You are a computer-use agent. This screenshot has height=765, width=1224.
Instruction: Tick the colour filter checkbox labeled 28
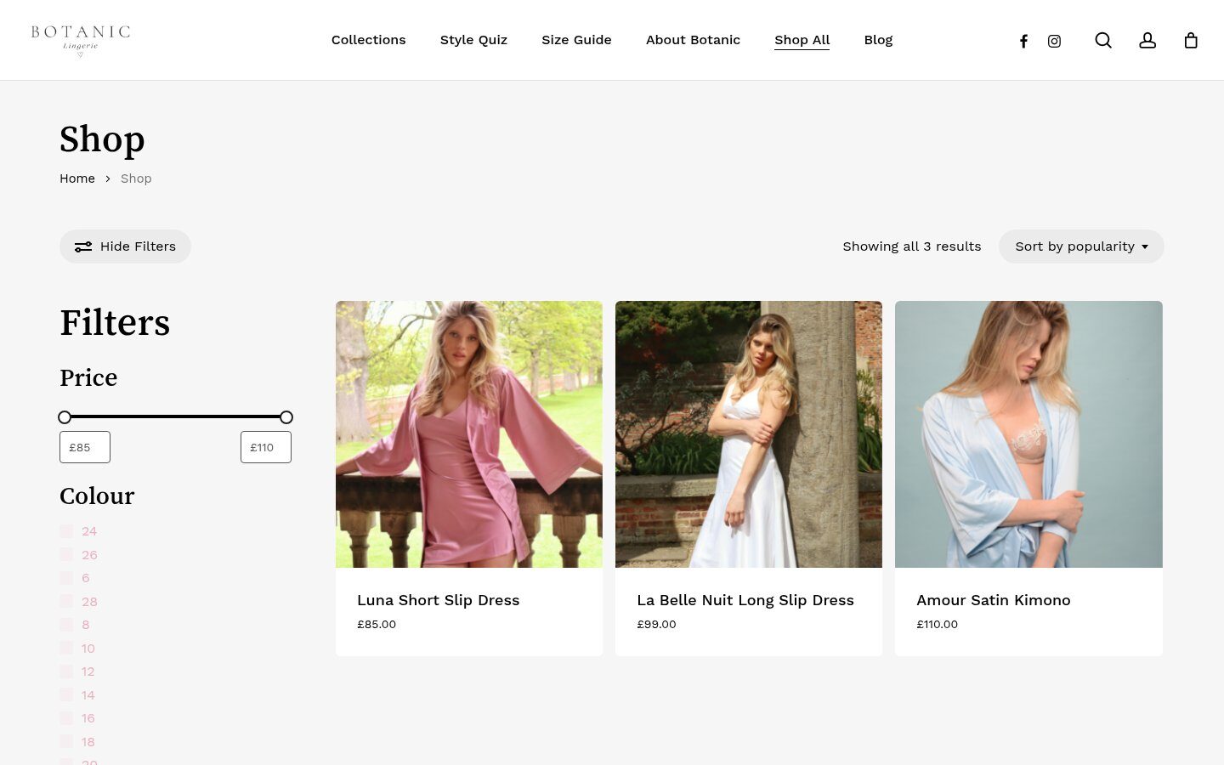[66, 601]
